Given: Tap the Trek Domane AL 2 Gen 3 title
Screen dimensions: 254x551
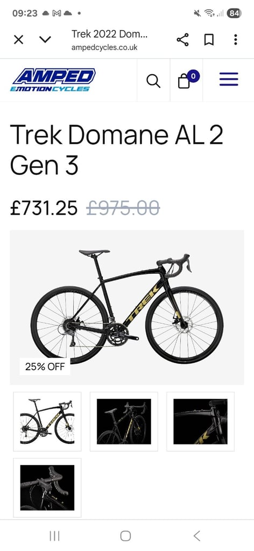Looking at the screenshot, I should [116, 149].
